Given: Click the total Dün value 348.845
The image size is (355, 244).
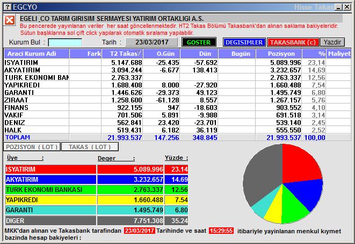Looking at the screenshot, I should [205, 137].
